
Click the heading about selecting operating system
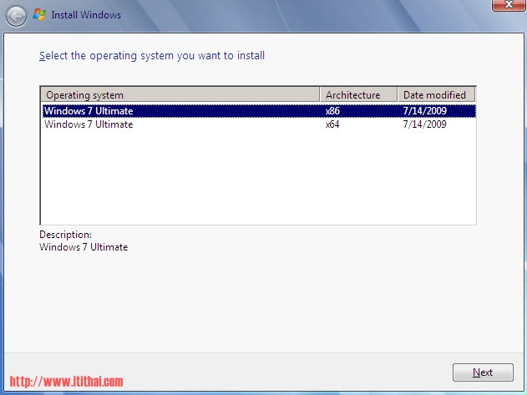152,56
